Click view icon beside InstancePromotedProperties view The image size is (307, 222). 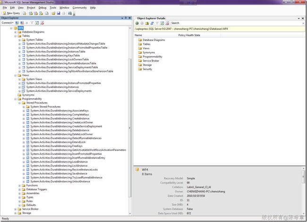tap(24, 83)
